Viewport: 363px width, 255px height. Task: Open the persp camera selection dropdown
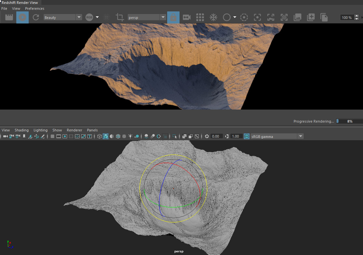146,17
